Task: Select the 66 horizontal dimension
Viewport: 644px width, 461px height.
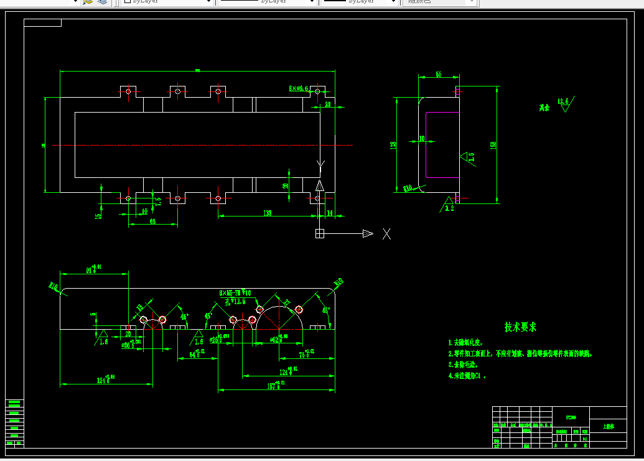Action: click(152, 221)
